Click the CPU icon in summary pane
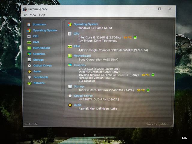 [70, 34]
